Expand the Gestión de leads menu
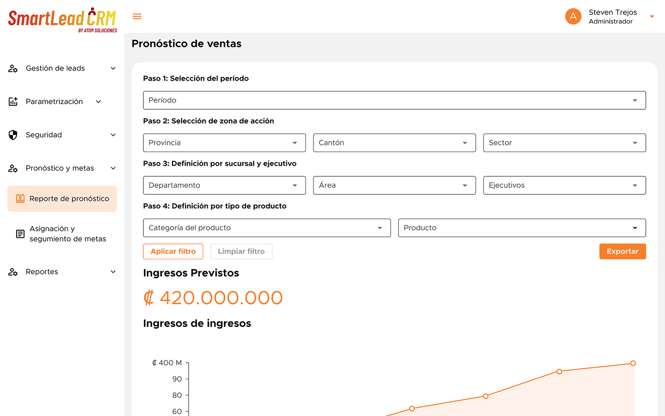665x416 pixels. (x=113, y=68)
